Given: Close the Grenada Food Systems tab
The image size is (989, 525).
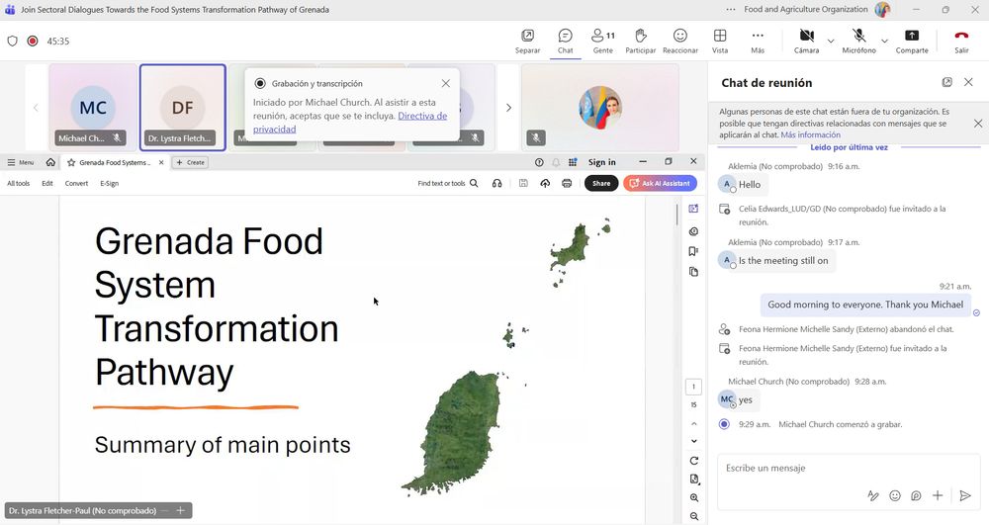Looking at the screenshot, I should 161,162.
